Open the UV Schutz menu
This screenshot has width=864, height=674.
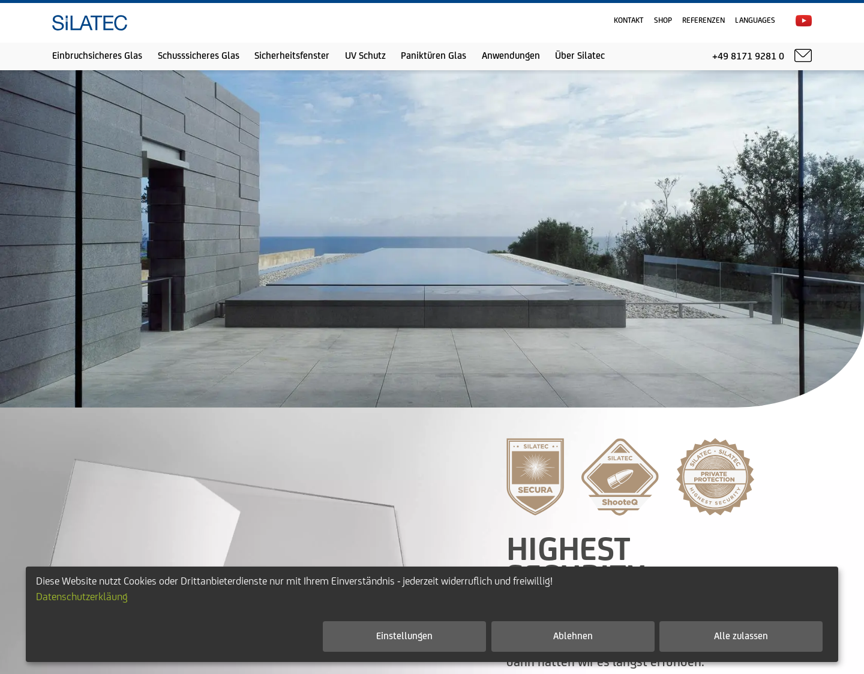365,56
